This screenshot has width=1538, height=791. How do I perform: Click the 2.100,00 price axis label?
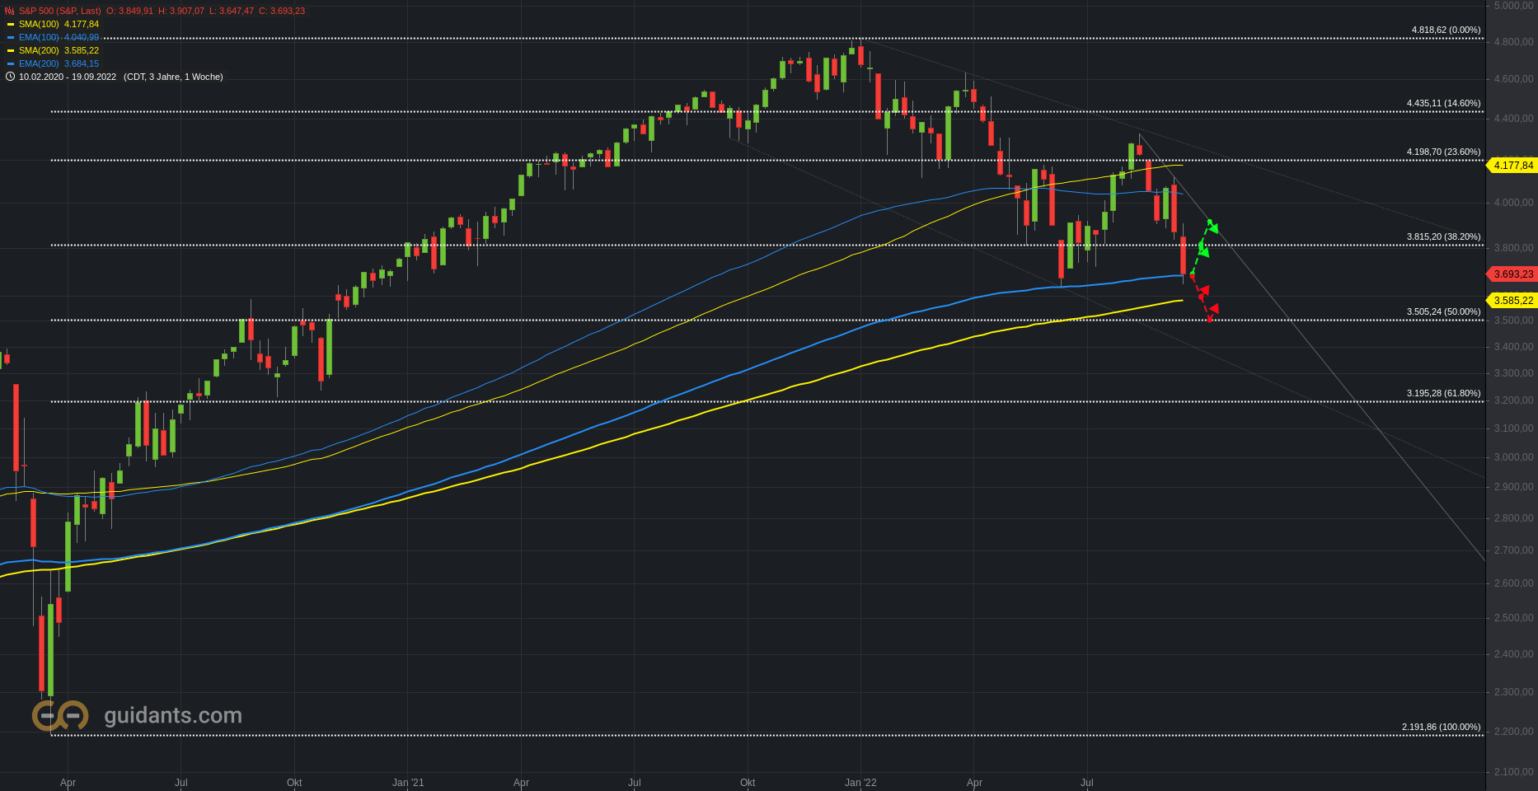pyautogui.click(x=1513, y=772)
